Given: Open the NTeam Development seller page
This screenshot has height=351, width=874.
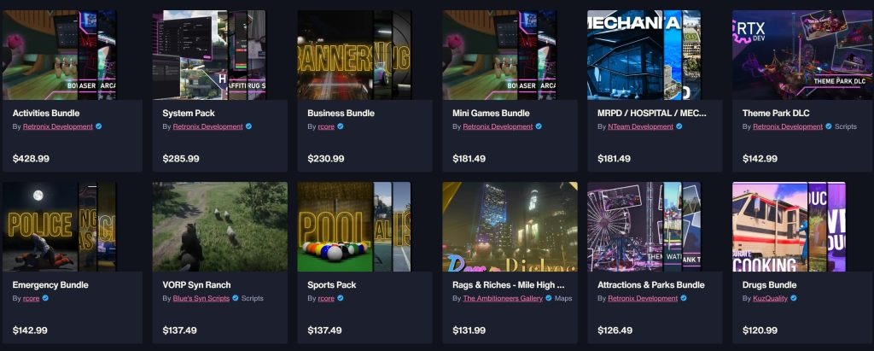Looking at the screenshot, I should [640, 126].
